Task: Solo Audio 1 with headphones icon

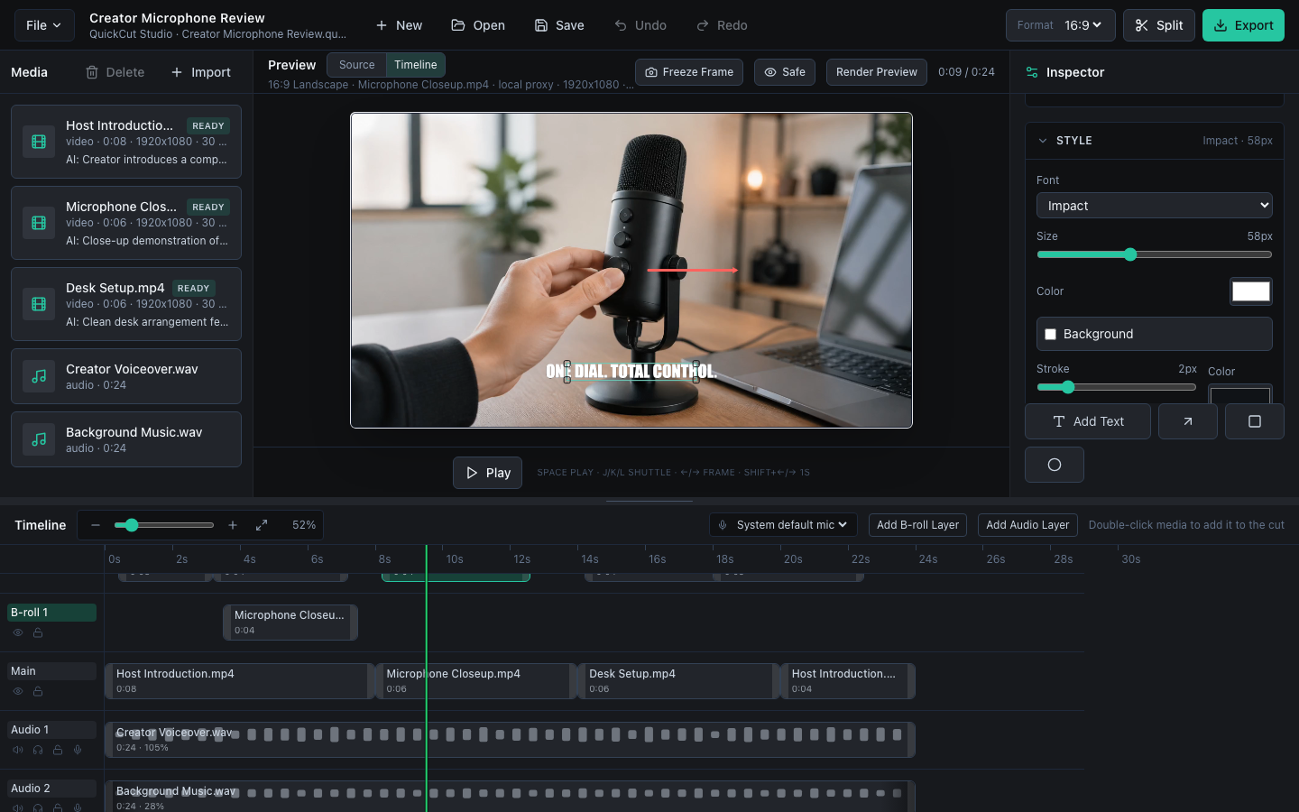Action: [38, 751]
